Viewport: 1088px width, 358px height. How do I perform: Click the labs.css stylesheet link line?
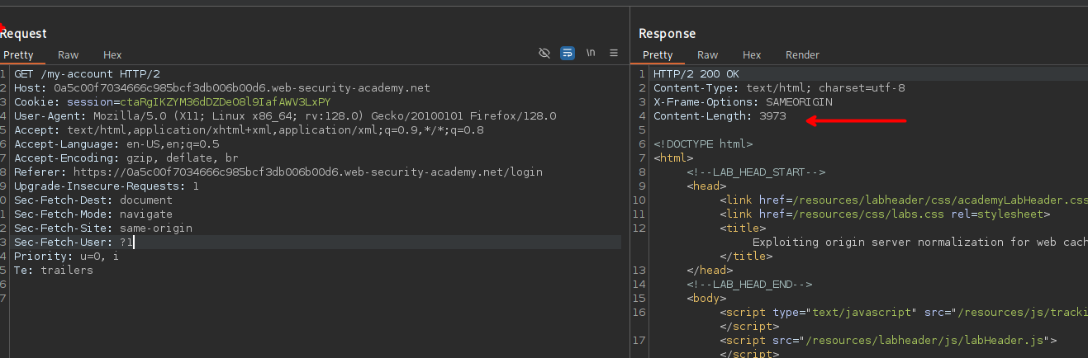(x=884, y=214)
